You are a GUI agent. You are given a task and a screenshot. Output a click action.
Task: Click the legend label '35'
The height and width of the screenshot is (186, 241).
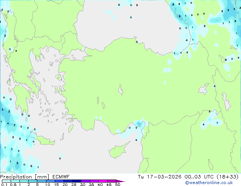91,184
